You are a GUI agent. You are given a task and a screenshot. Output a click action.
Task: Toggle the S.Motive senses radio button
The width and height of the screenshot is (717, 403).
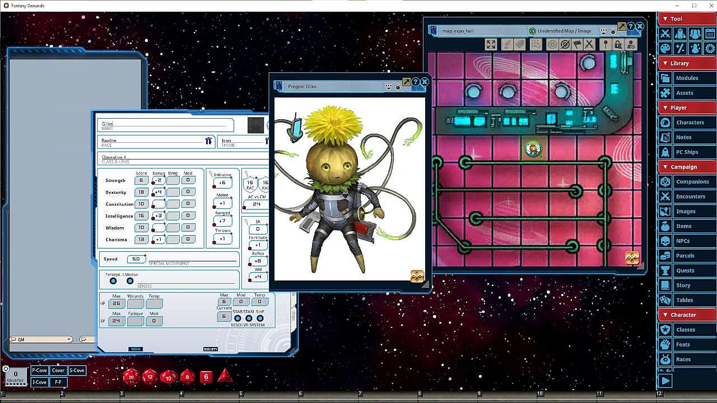click(x=130, y=280)
